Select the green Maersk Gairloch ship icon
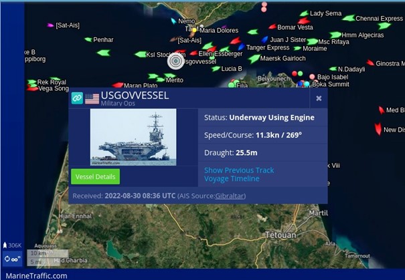This screenshot has width=405, height=280. pos(254,59)
